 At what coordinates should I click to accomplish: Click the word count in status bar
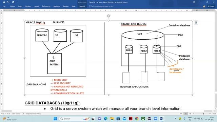(x=16, y=114)
